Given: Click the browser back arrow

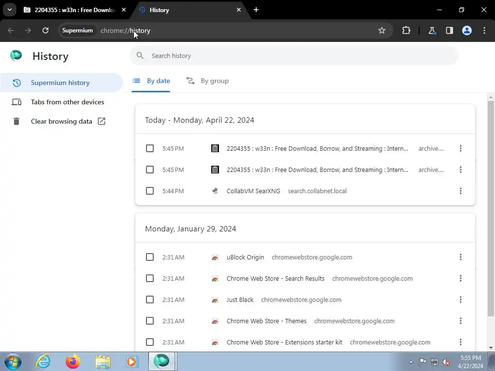Looking at the screenshot, I should click(x=11, y=30).
